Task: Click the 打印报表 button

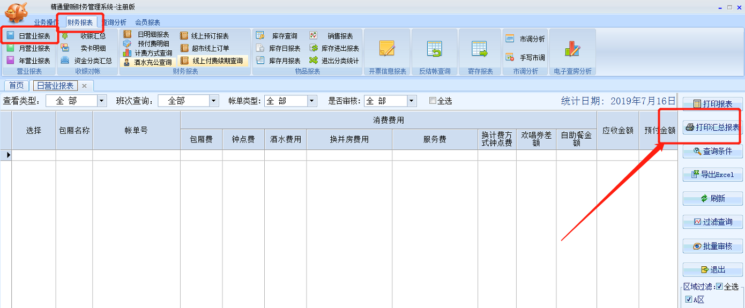Action: pos(712,104)
